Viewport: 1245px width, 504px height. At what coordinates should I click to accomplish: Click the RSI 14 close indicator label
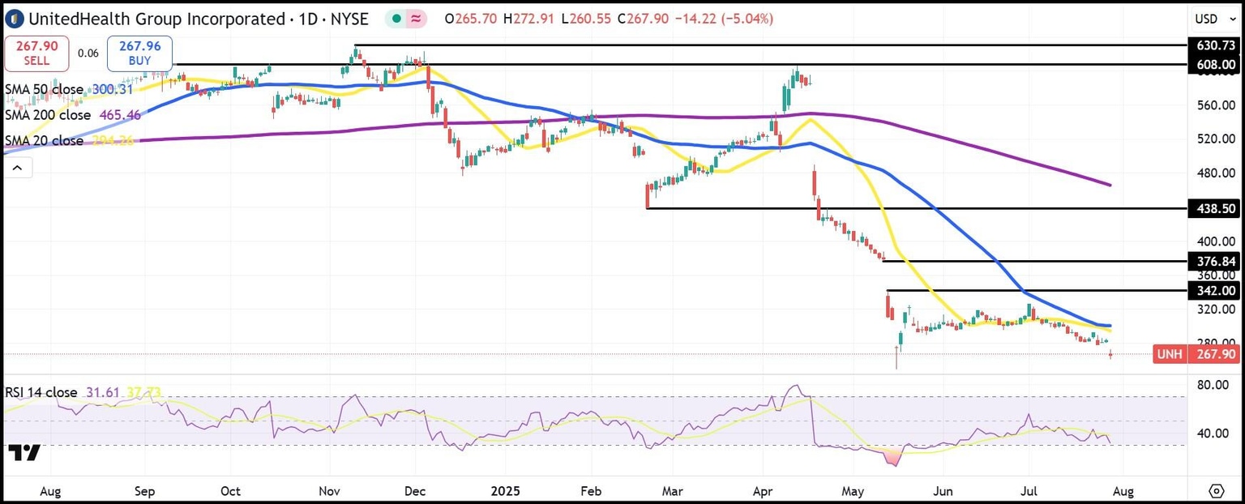pos(42,391)
